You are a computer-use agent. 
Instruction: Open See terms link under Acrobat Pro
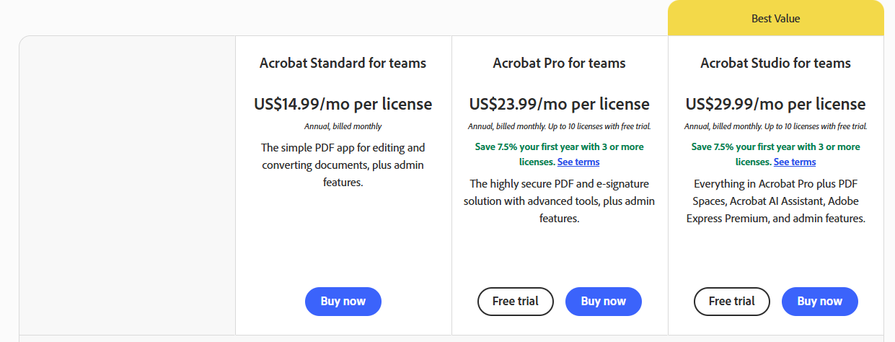pyautogui.click(x=578, y=162)
